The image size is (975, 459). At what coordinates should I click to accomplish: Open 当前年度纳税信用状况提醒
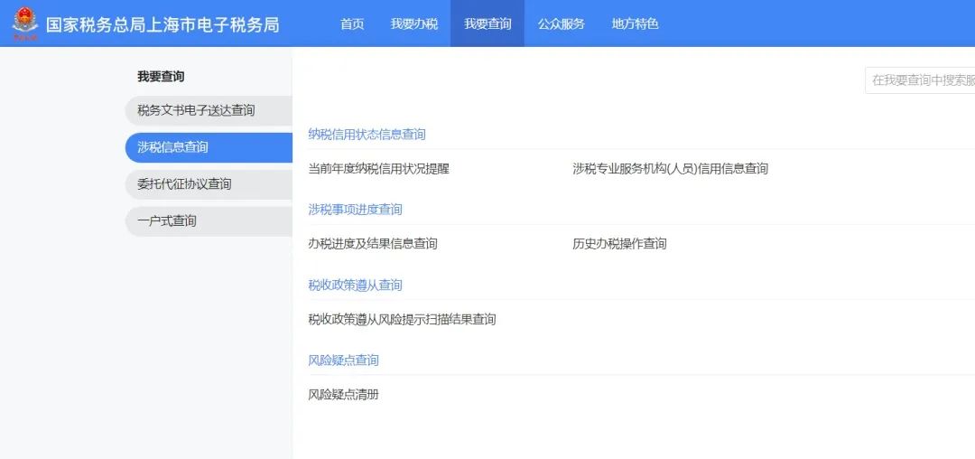tap(378, 168)
